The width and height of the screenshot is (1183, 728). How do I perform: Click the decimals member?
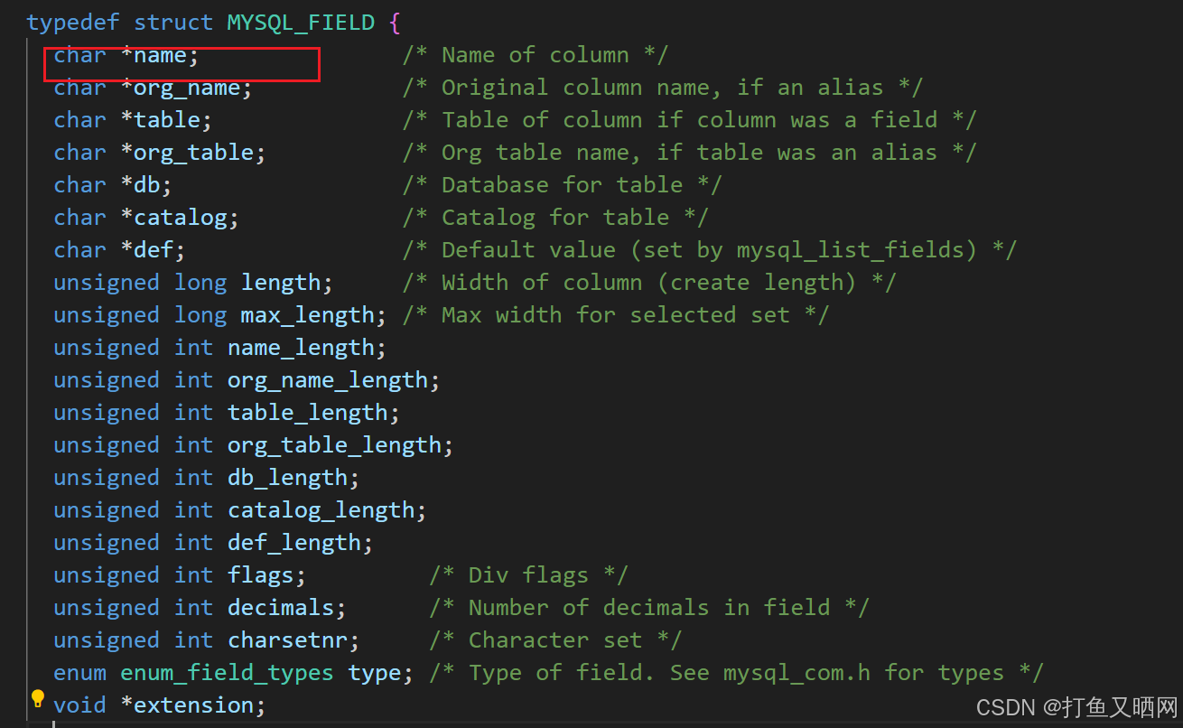tap(280, 608)
